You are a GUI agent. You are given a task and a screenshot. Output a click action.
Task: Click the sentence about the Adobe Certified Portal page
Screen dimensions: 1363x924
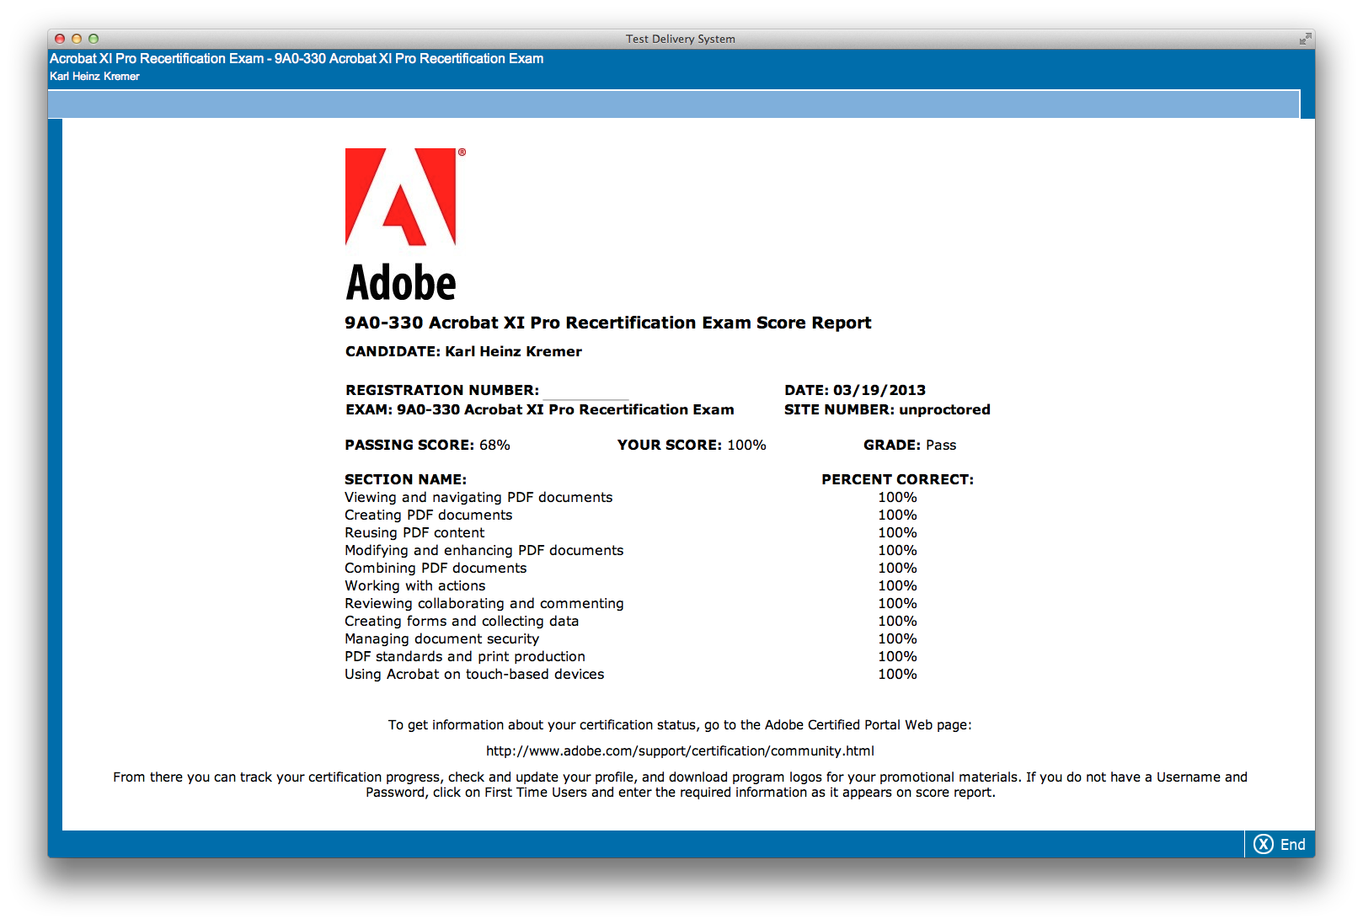(680, 724)
